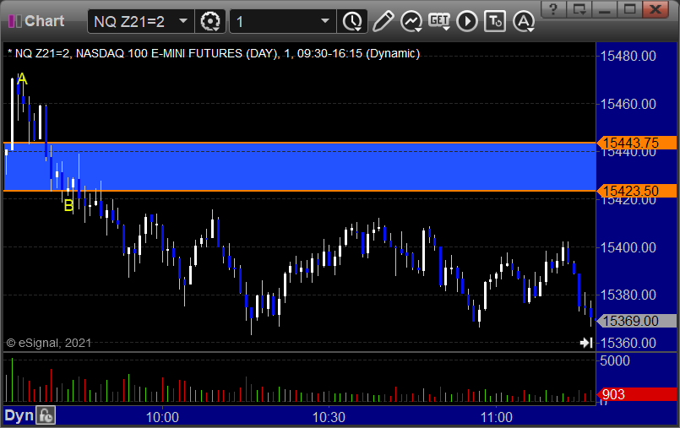Click the 10:30 time axis label
The width and height of the screenshot is (680, 428).
329,418
